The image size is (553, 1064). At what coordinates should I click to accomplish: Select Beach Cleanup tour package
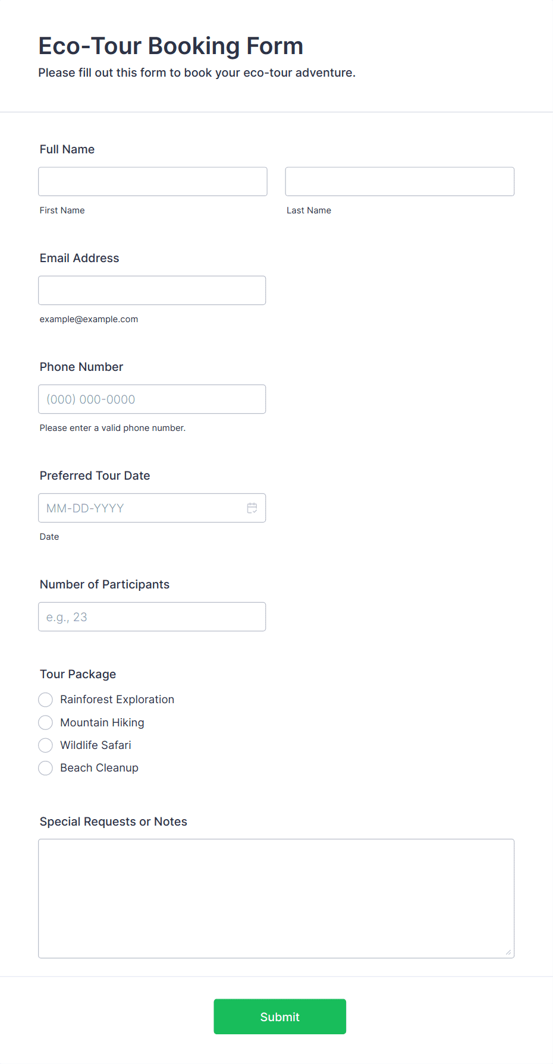46,768
